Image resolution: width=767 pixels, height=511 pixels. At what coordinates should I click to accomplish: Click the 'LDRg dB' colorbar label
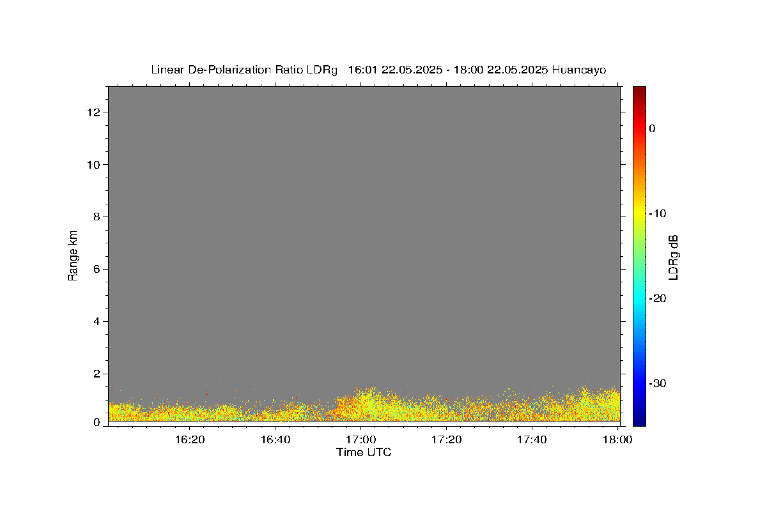coord(672,256)
